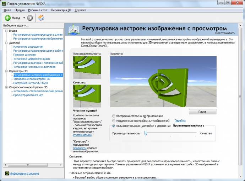This screenshot has height=181, width=245.
Task: Click the green Back arrow icon
Action: (8, 18)
